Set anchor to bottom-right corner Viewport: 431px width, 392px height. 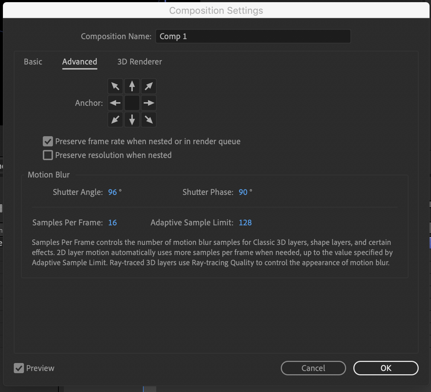(148, 120)
